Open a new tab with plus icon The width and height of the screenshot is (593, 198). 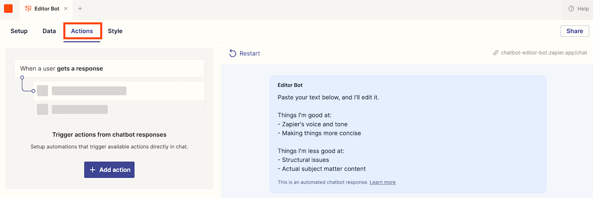(x=80, y=8)
